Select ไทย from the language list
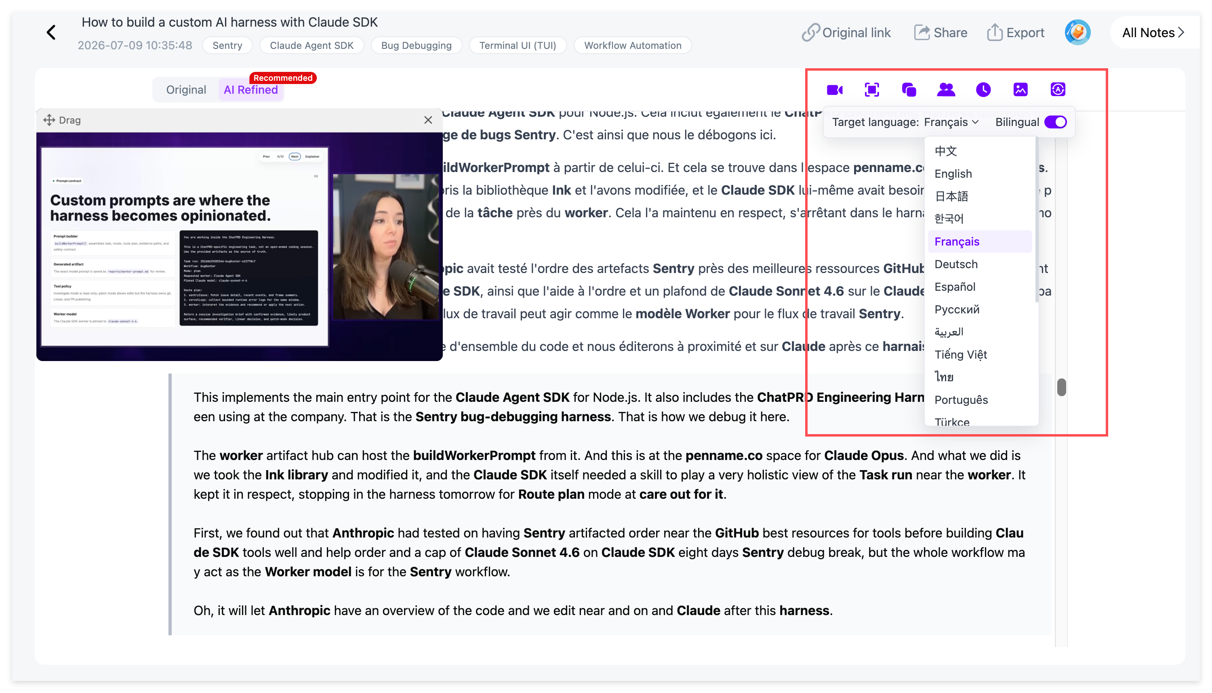Image resolution: width=1212 pixels, height=693 pixels. pyautogui.click(x=979, y=377)
